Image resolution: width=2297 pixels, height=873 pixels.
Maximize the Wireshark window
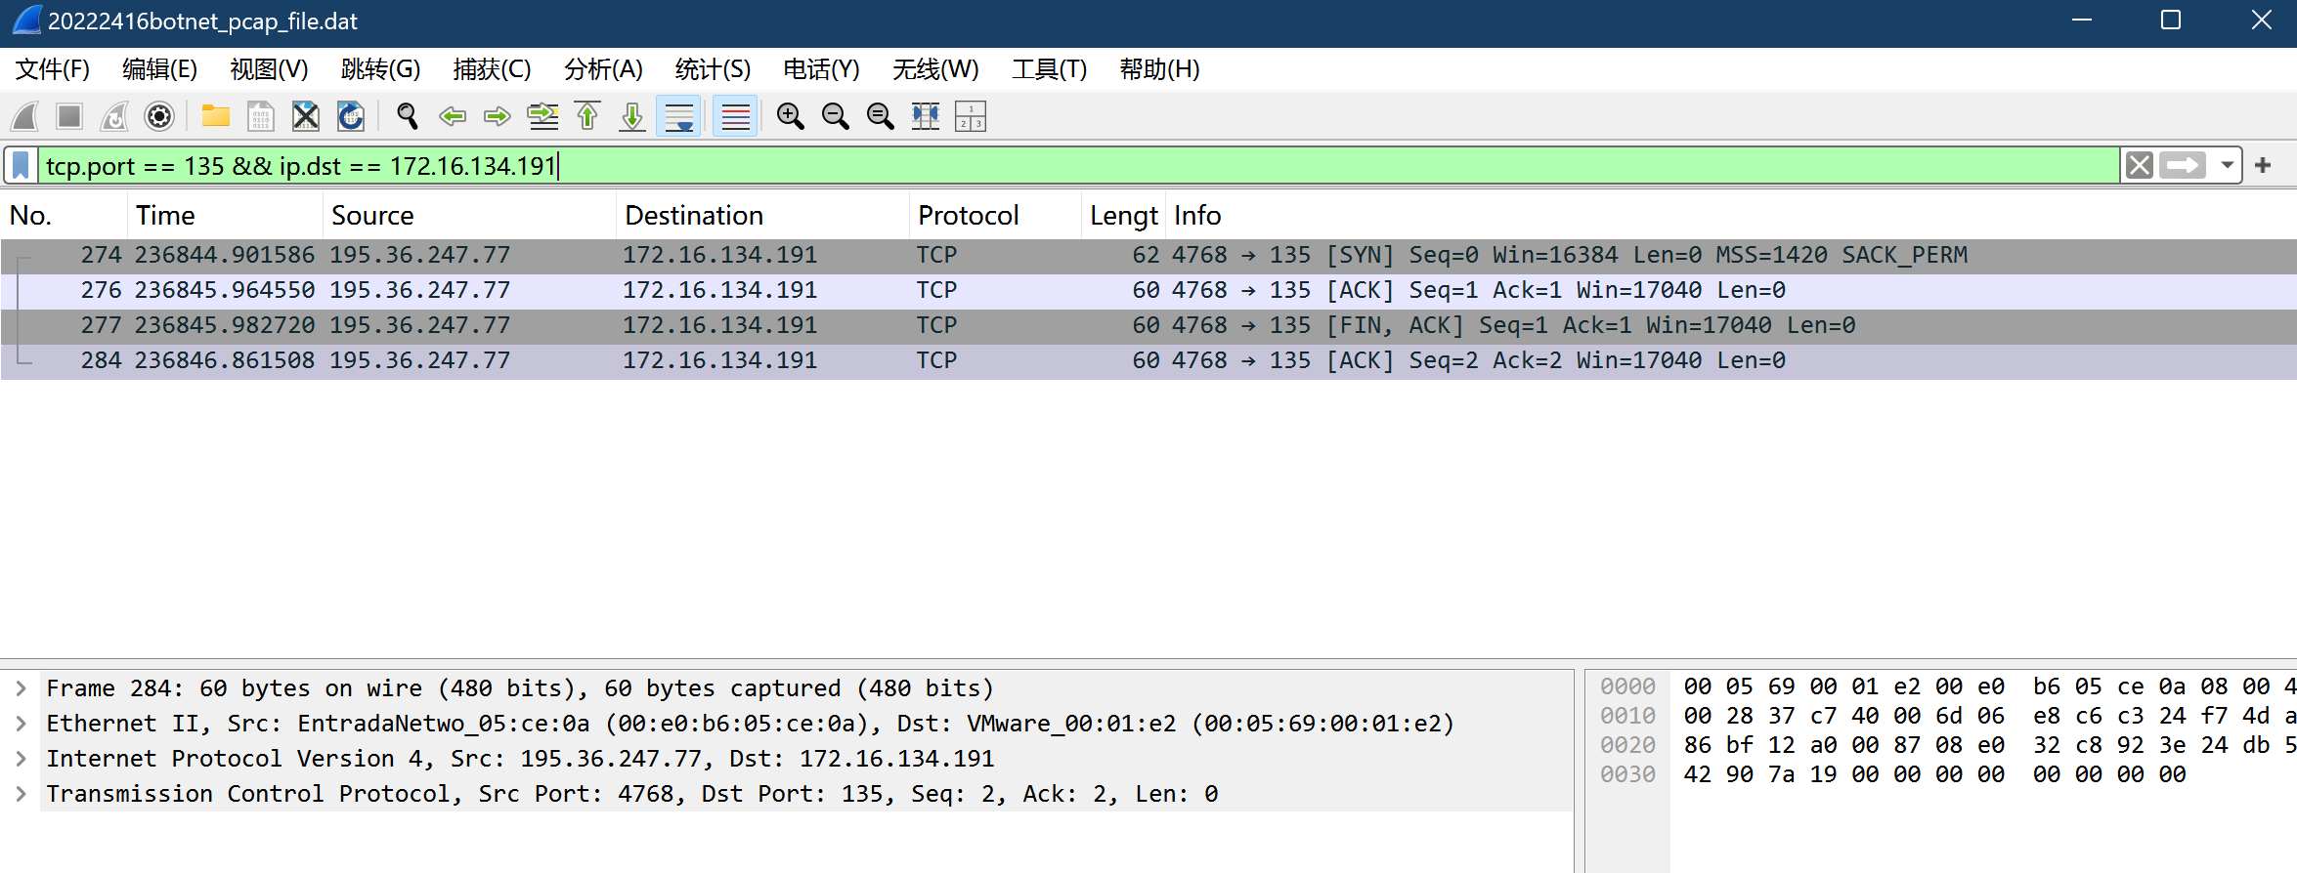(x=2171, y=21)
